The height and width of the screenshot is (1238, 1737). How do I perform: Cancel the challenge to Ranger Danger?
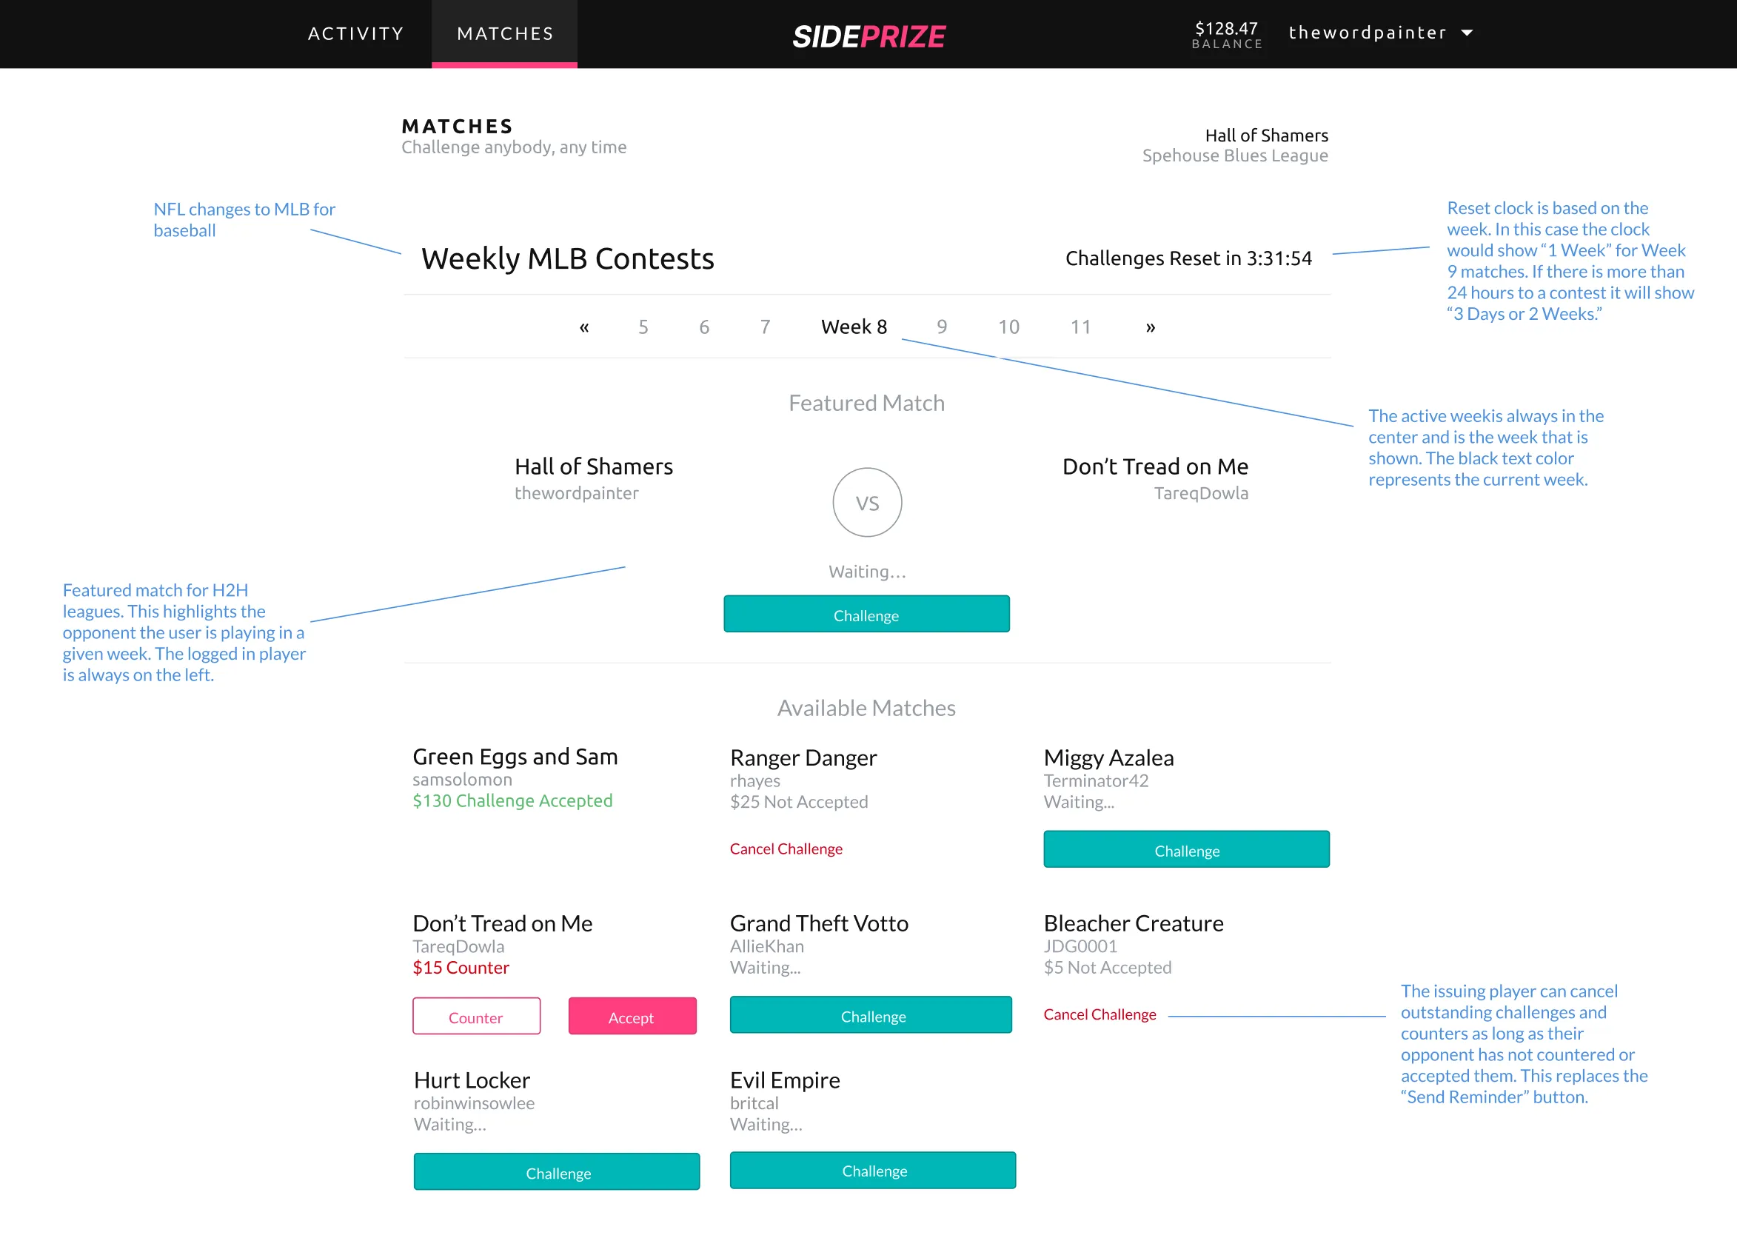tap(786, 849)
